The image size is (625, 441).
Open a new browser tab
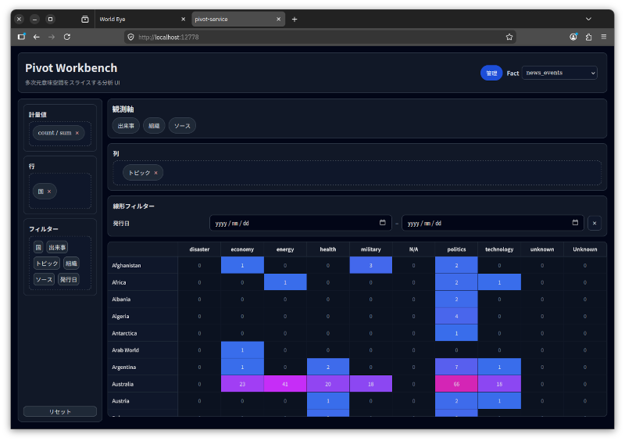click(295, 19)
